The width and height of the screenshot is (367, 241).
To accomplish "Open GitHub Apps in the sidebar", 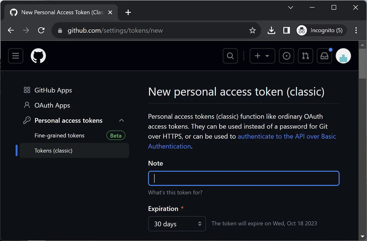I will tap(53, 90).
